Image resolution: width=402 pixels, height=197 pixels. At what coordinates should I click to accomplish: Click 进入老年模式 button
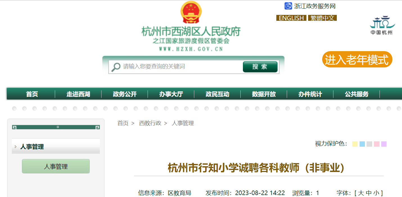[x=357, y=60]
